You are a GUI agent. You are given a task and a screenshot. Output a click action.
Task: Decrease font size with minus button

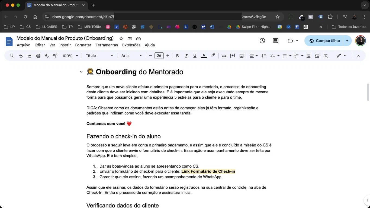(x=150, y=56)
